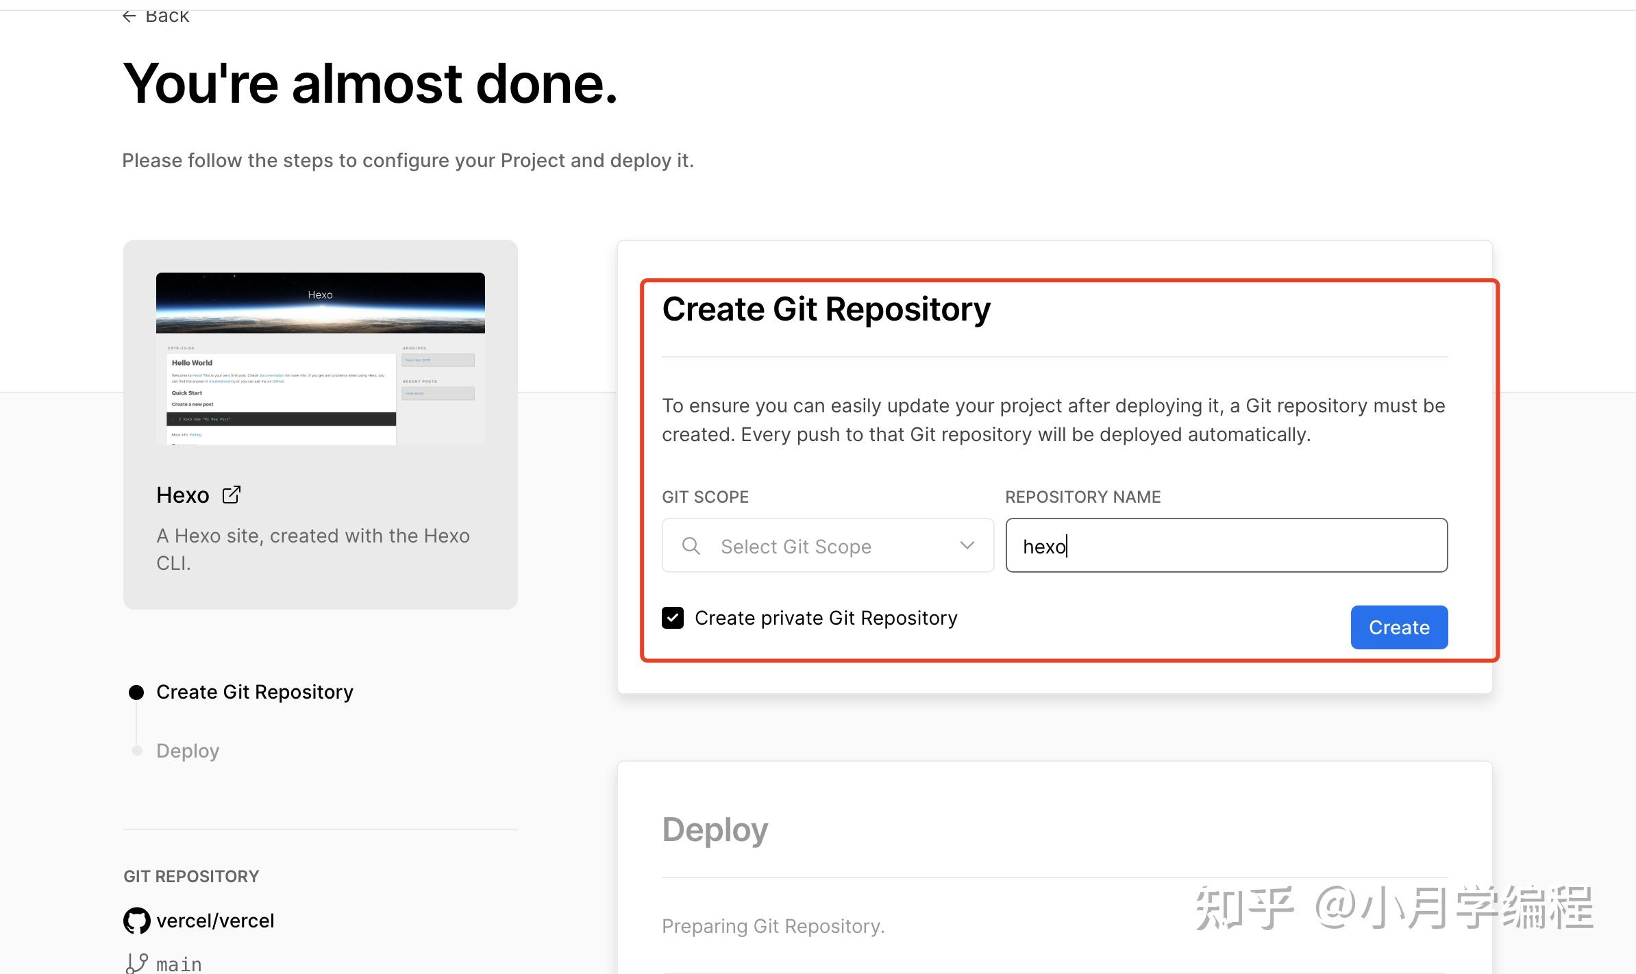Click the external link icon beside Hexo
Screen dimensions: 1636x974
[231, 494]
